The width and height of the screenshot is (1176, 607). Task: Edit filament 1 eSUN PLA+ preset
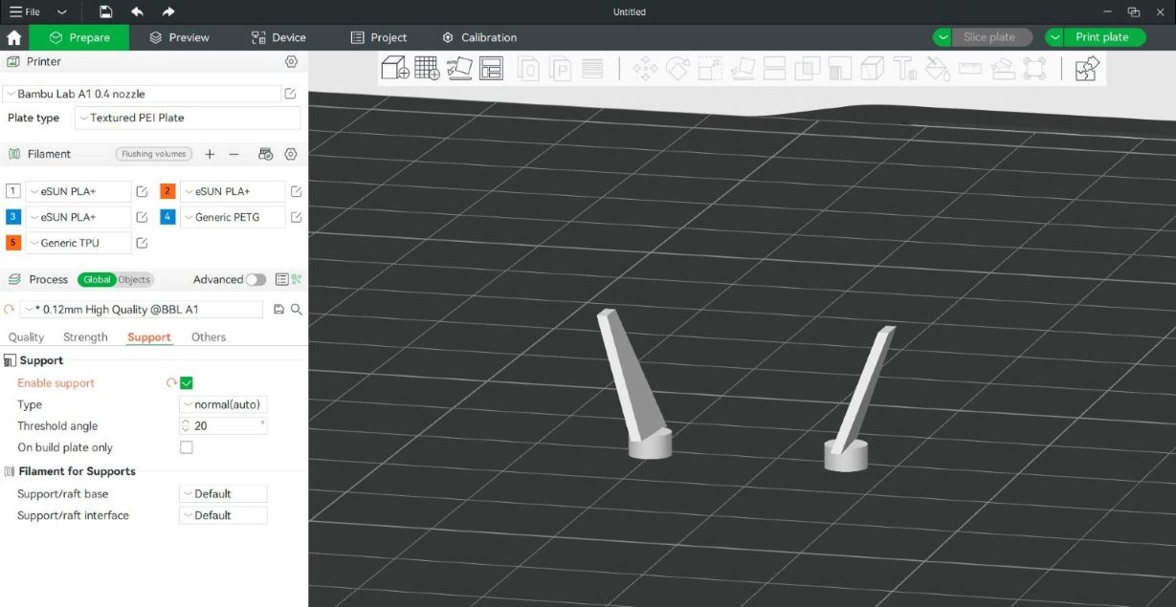(x=142, y=191)
